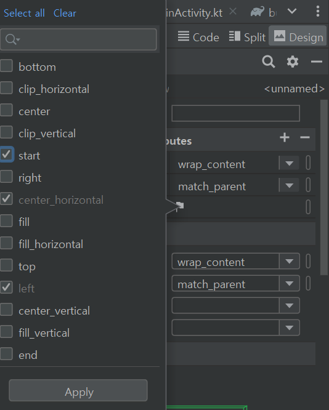Uncheck the start checkbox
Viewport: 329px width, 410px height.
tap(7, 155)
